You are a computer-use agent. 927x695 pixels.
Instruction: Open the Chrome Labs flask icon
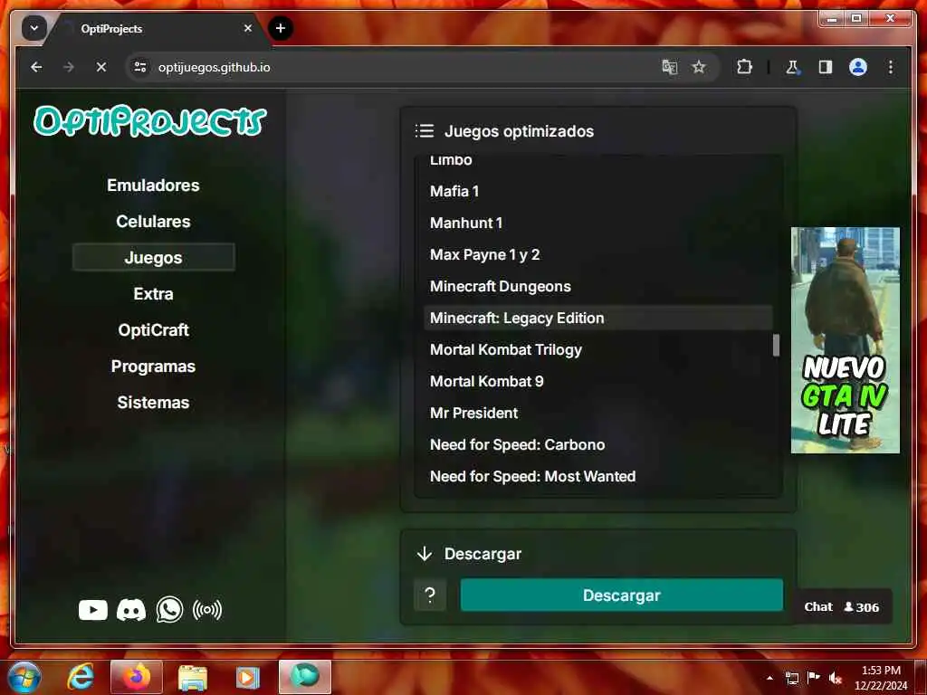click(792, 67)
